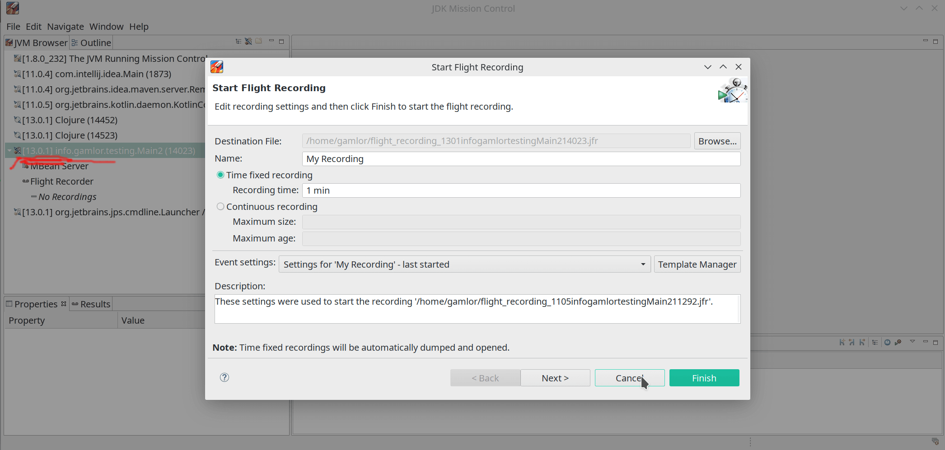Collapse the info.gamlor.testing.Main2 tree node
The height and width of the screenshot is (450, 945).
pos(9,151)
